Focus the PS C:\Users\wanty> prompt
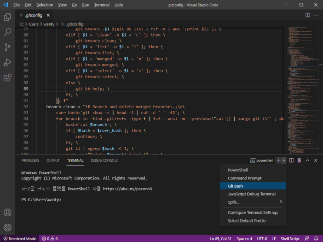This screenshot has width=323, height=242. pos(41,199)
